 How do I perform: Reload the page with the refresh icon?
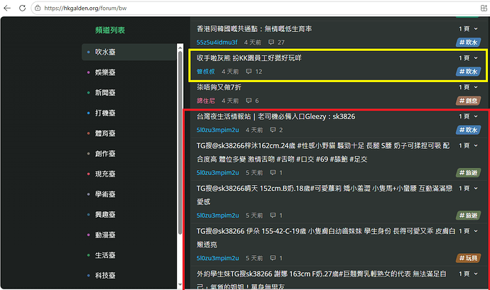click(22, 8)
